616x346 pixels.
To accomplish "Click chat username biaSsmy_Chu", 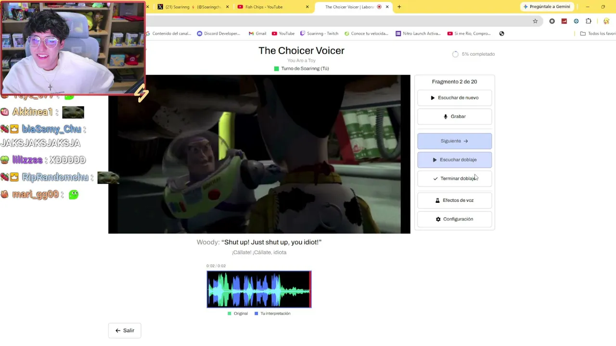I will (51, 129).
